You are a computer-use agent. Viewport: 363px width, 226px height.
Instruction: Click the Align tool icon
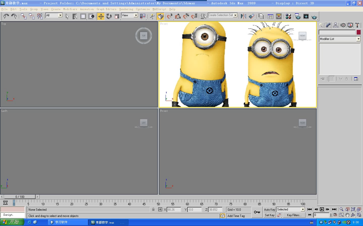point(252,16)
